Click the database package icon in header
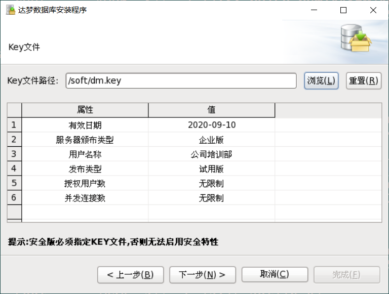 pos(356,38)
